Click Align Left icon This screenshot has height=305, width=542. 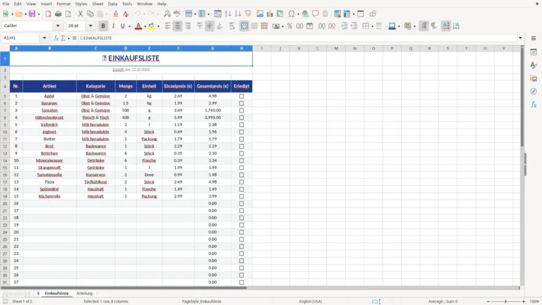[168, 26]
